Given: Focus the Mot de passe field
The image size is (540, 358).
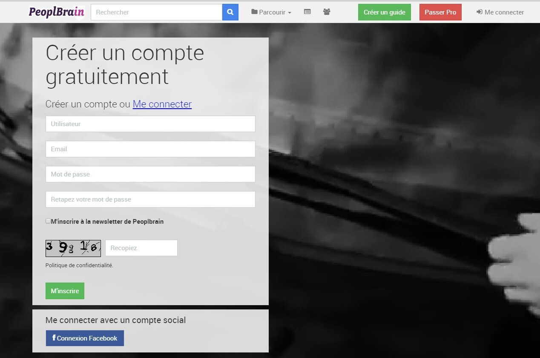Looking at the screenshot, I should pyautogui.click(x=150, y=174).
